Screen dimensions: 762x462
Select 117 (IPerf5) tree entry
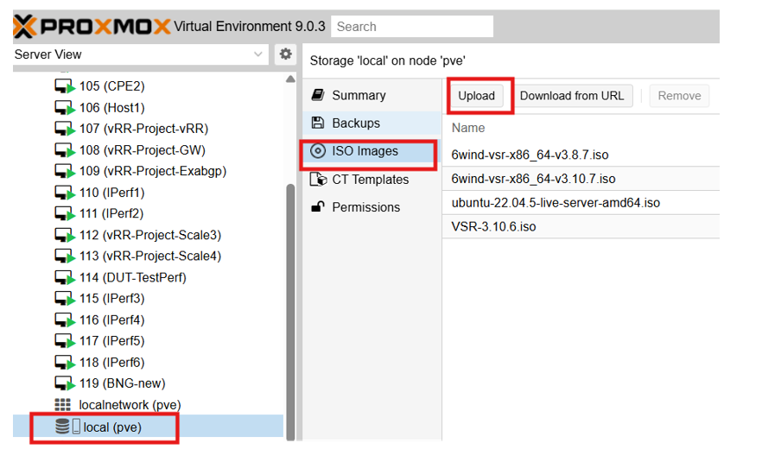click(112, 341)
